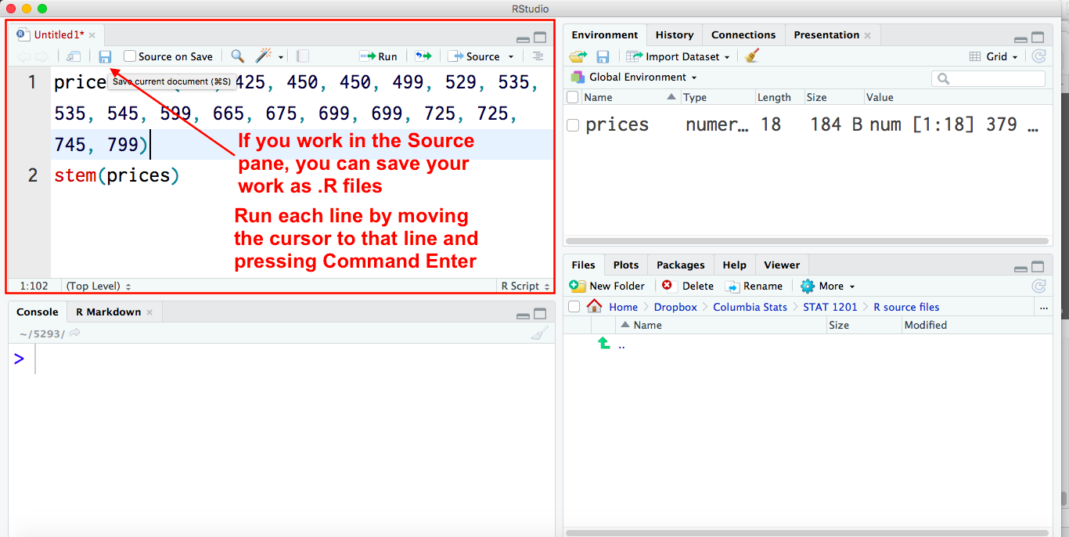1069x537 pixels.
Task: Clear environment objects with broom icon
Action: tap(752, 56)
